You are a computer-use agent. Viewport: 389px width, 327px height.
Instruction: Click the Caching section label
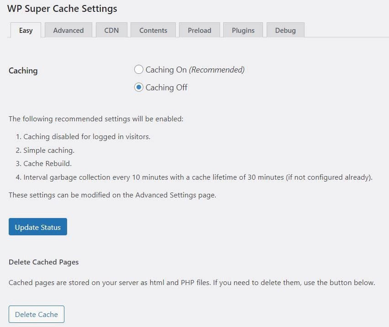23,71
